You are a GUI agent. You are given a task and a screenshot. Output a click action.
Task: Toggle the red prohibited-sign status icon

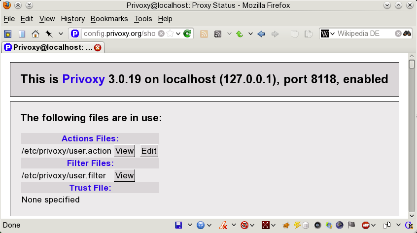pyautogui.click(x=244, y=225)
